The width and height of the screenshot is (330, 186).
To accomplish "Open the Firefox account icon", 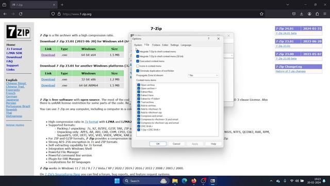I will click(x=309, y=14).
